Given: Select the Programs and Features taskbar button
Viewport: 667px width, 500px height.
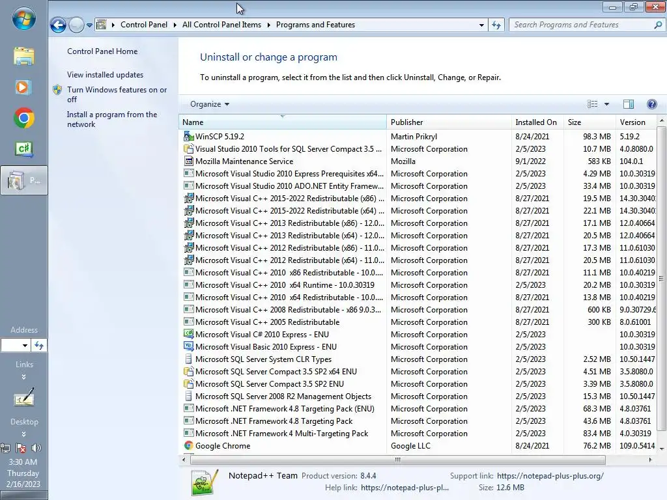Looking at the screenshot, I should (x=24, y=180).
